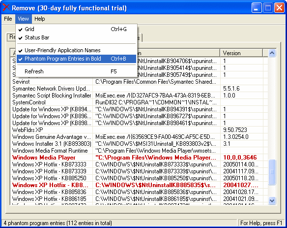Toggle the Grid option

[x=76, y=29]
